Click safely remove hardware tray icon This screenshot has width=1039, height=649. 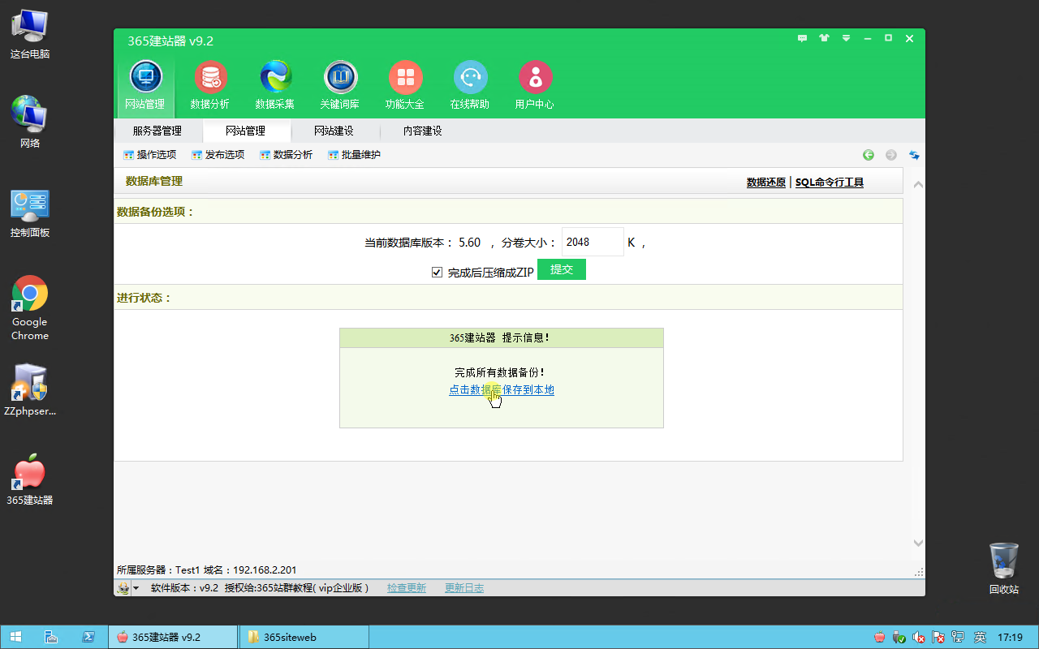tap(899, 638)
